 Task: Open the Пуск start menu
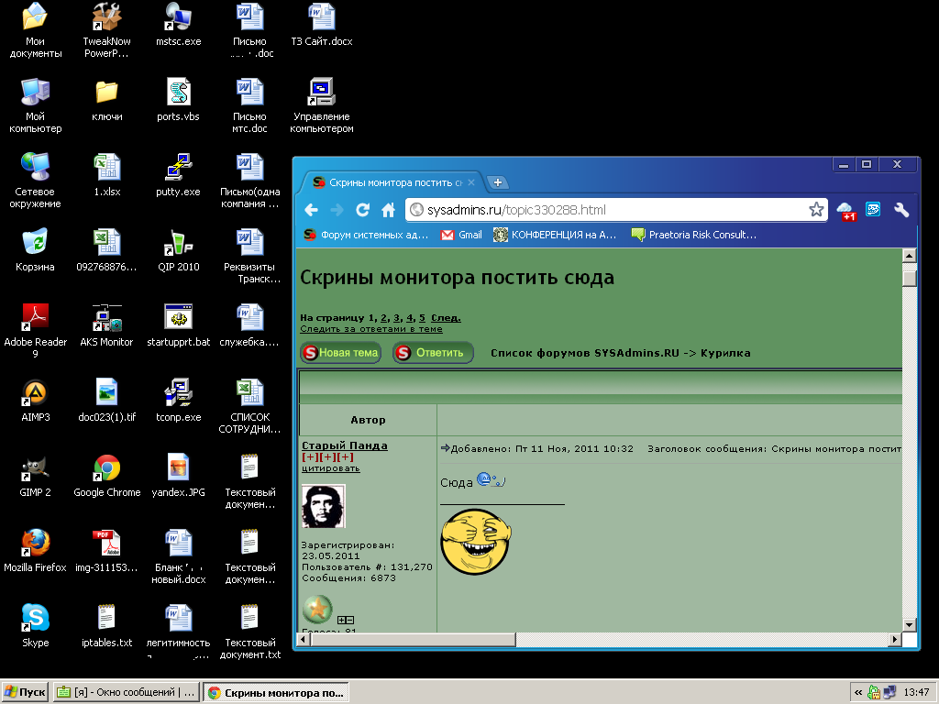pos(25,693)
